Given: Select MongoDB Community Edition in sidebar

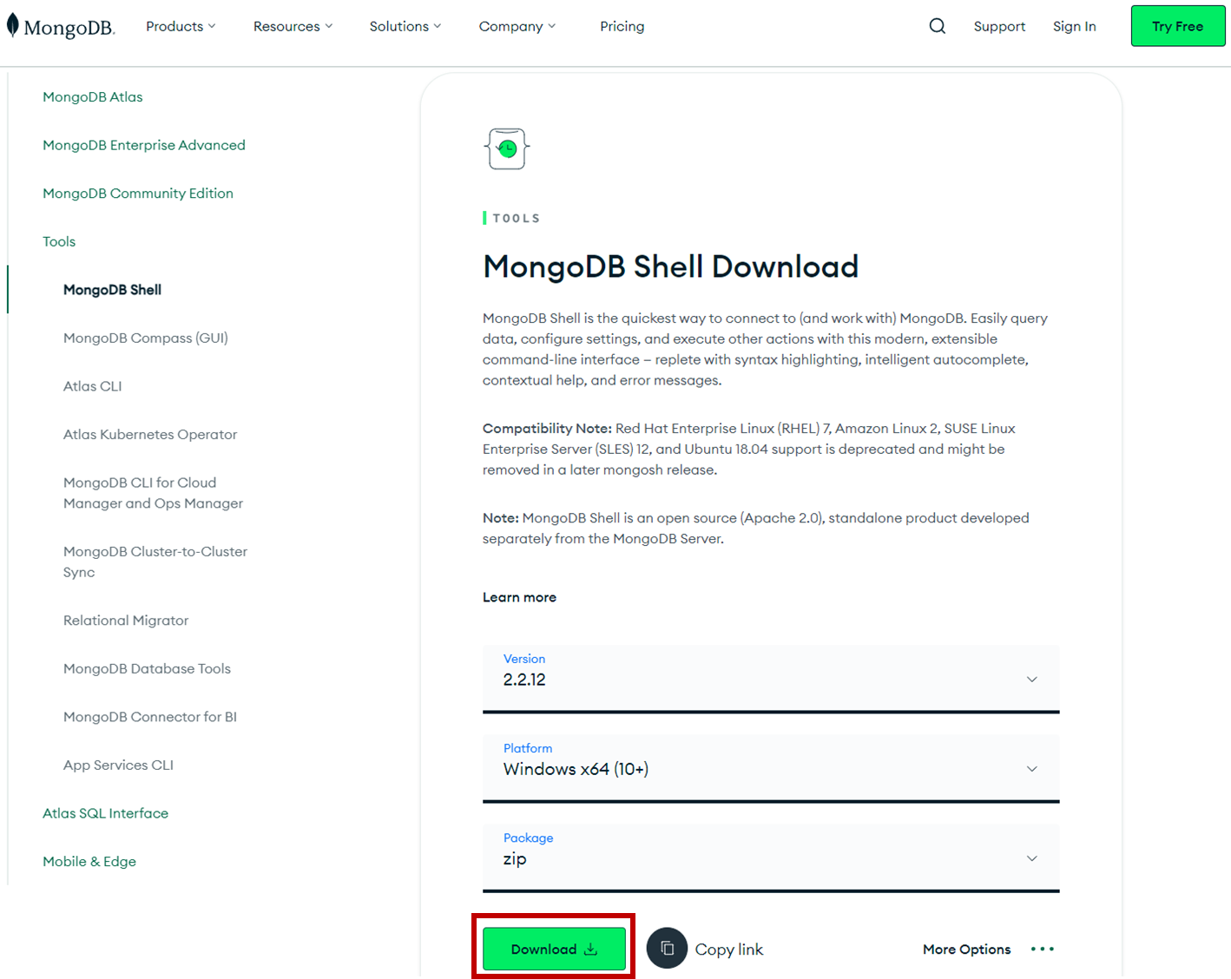Looking at the screenshot, I should [x=138, y=194].
